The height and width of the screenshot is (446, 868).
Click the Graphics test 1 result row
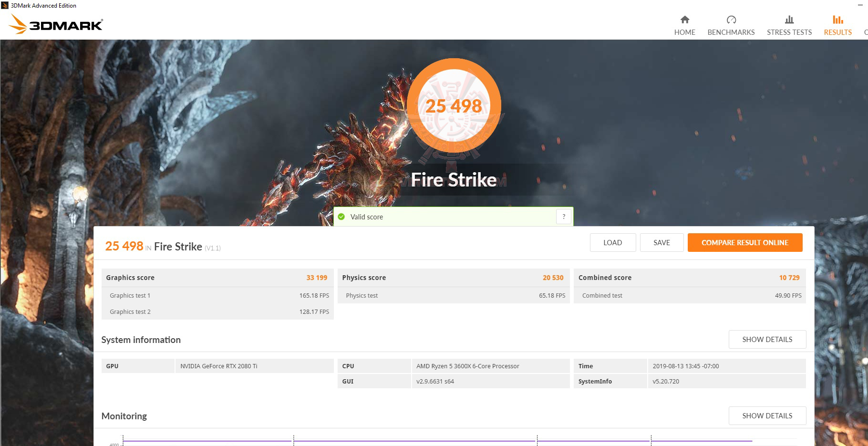tap(217, 295)
